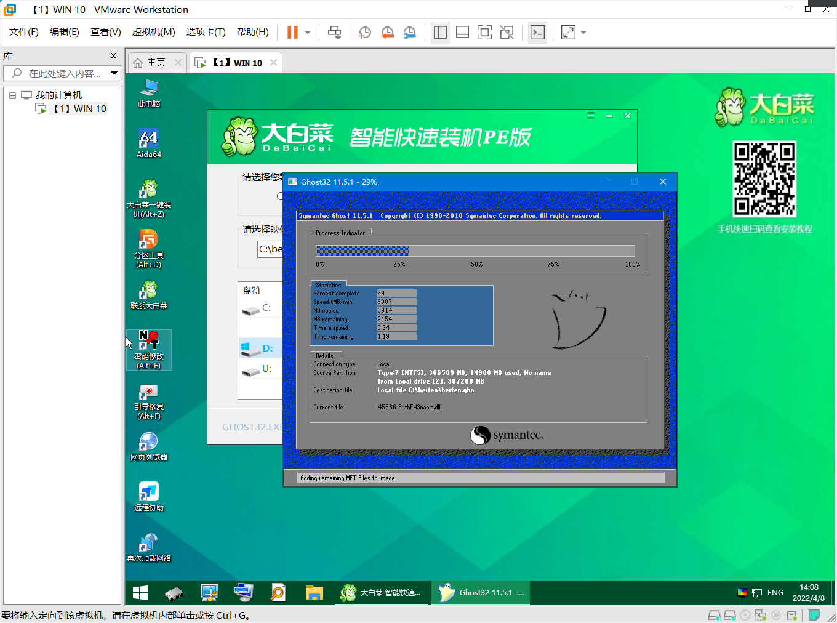837x623 pixels.
Task: Open the 此电脑 desktop icon
Action: click(149, 94)
